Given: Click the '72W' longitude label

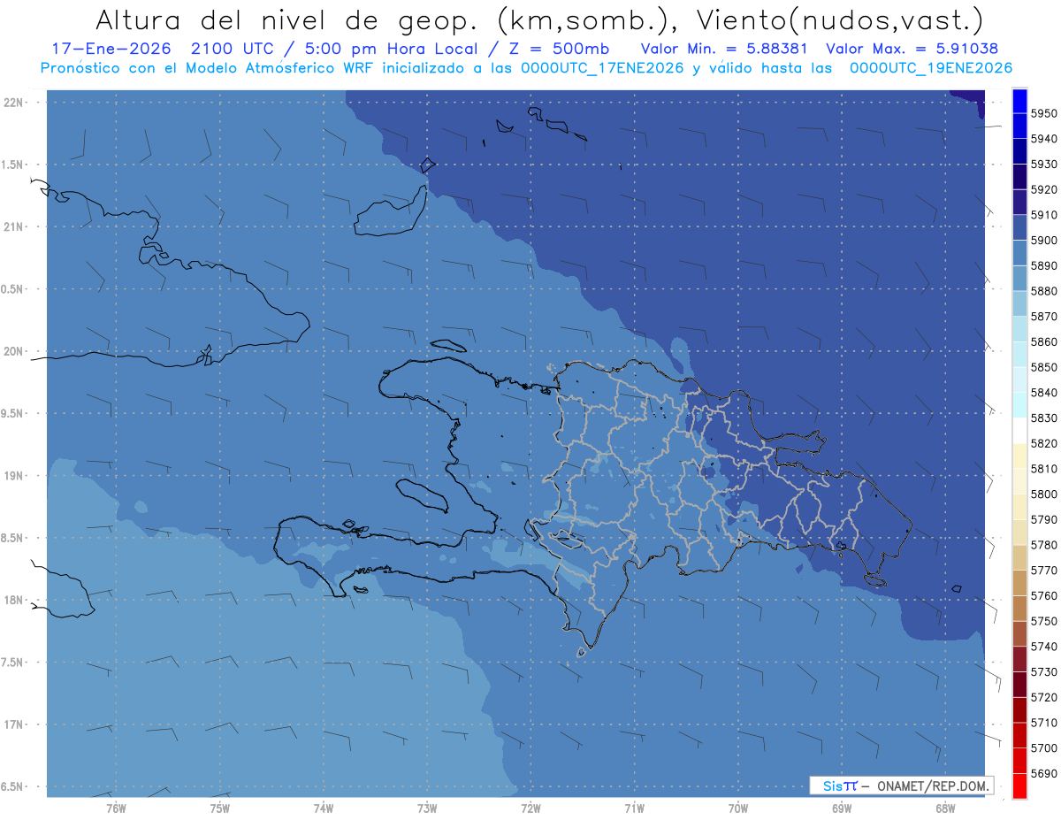Looking at the screenshot, I should pos(530,809).
